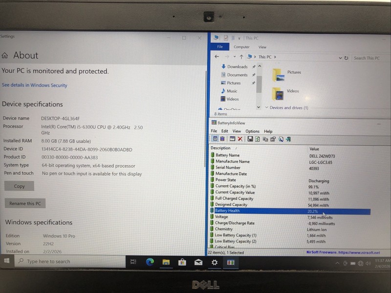The image size is (391, 293).
Task: Switch to Settings via taskbar gear icon
Action: (215, 262)
